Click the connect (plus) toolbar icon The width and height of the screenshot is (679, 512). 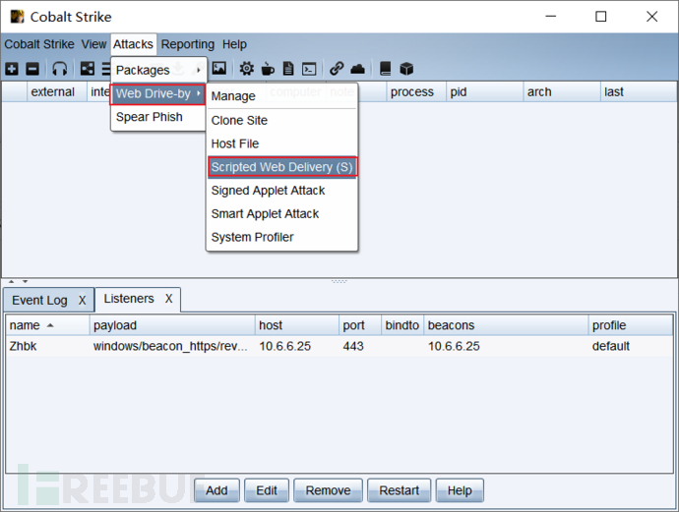(x=12, y=69)
